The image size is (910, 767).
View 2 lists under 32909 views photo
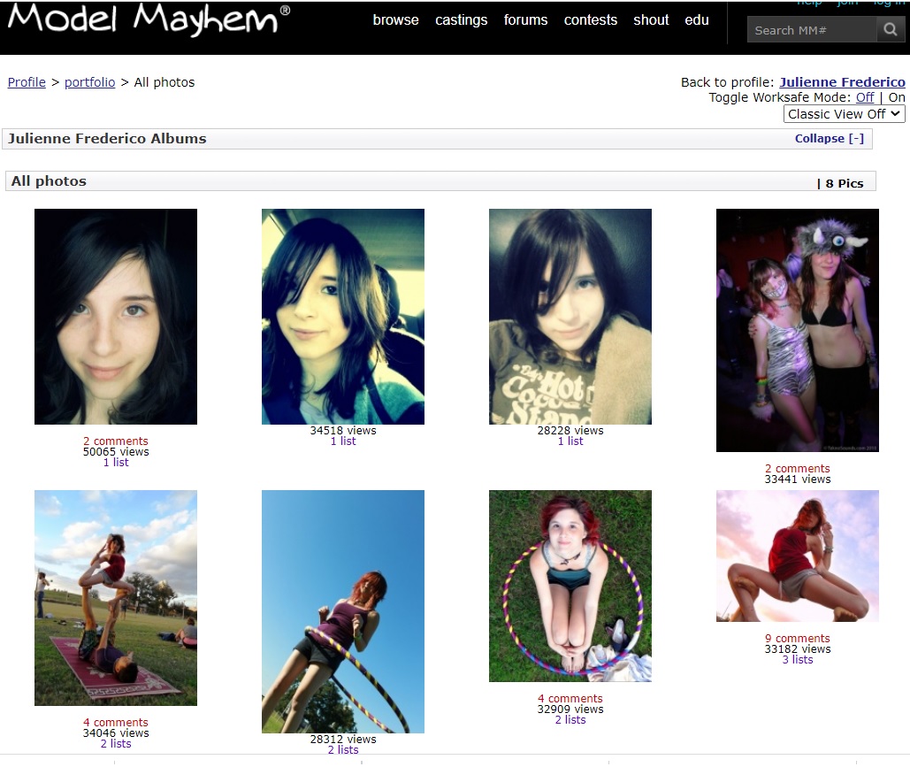[x=570, y=720]
